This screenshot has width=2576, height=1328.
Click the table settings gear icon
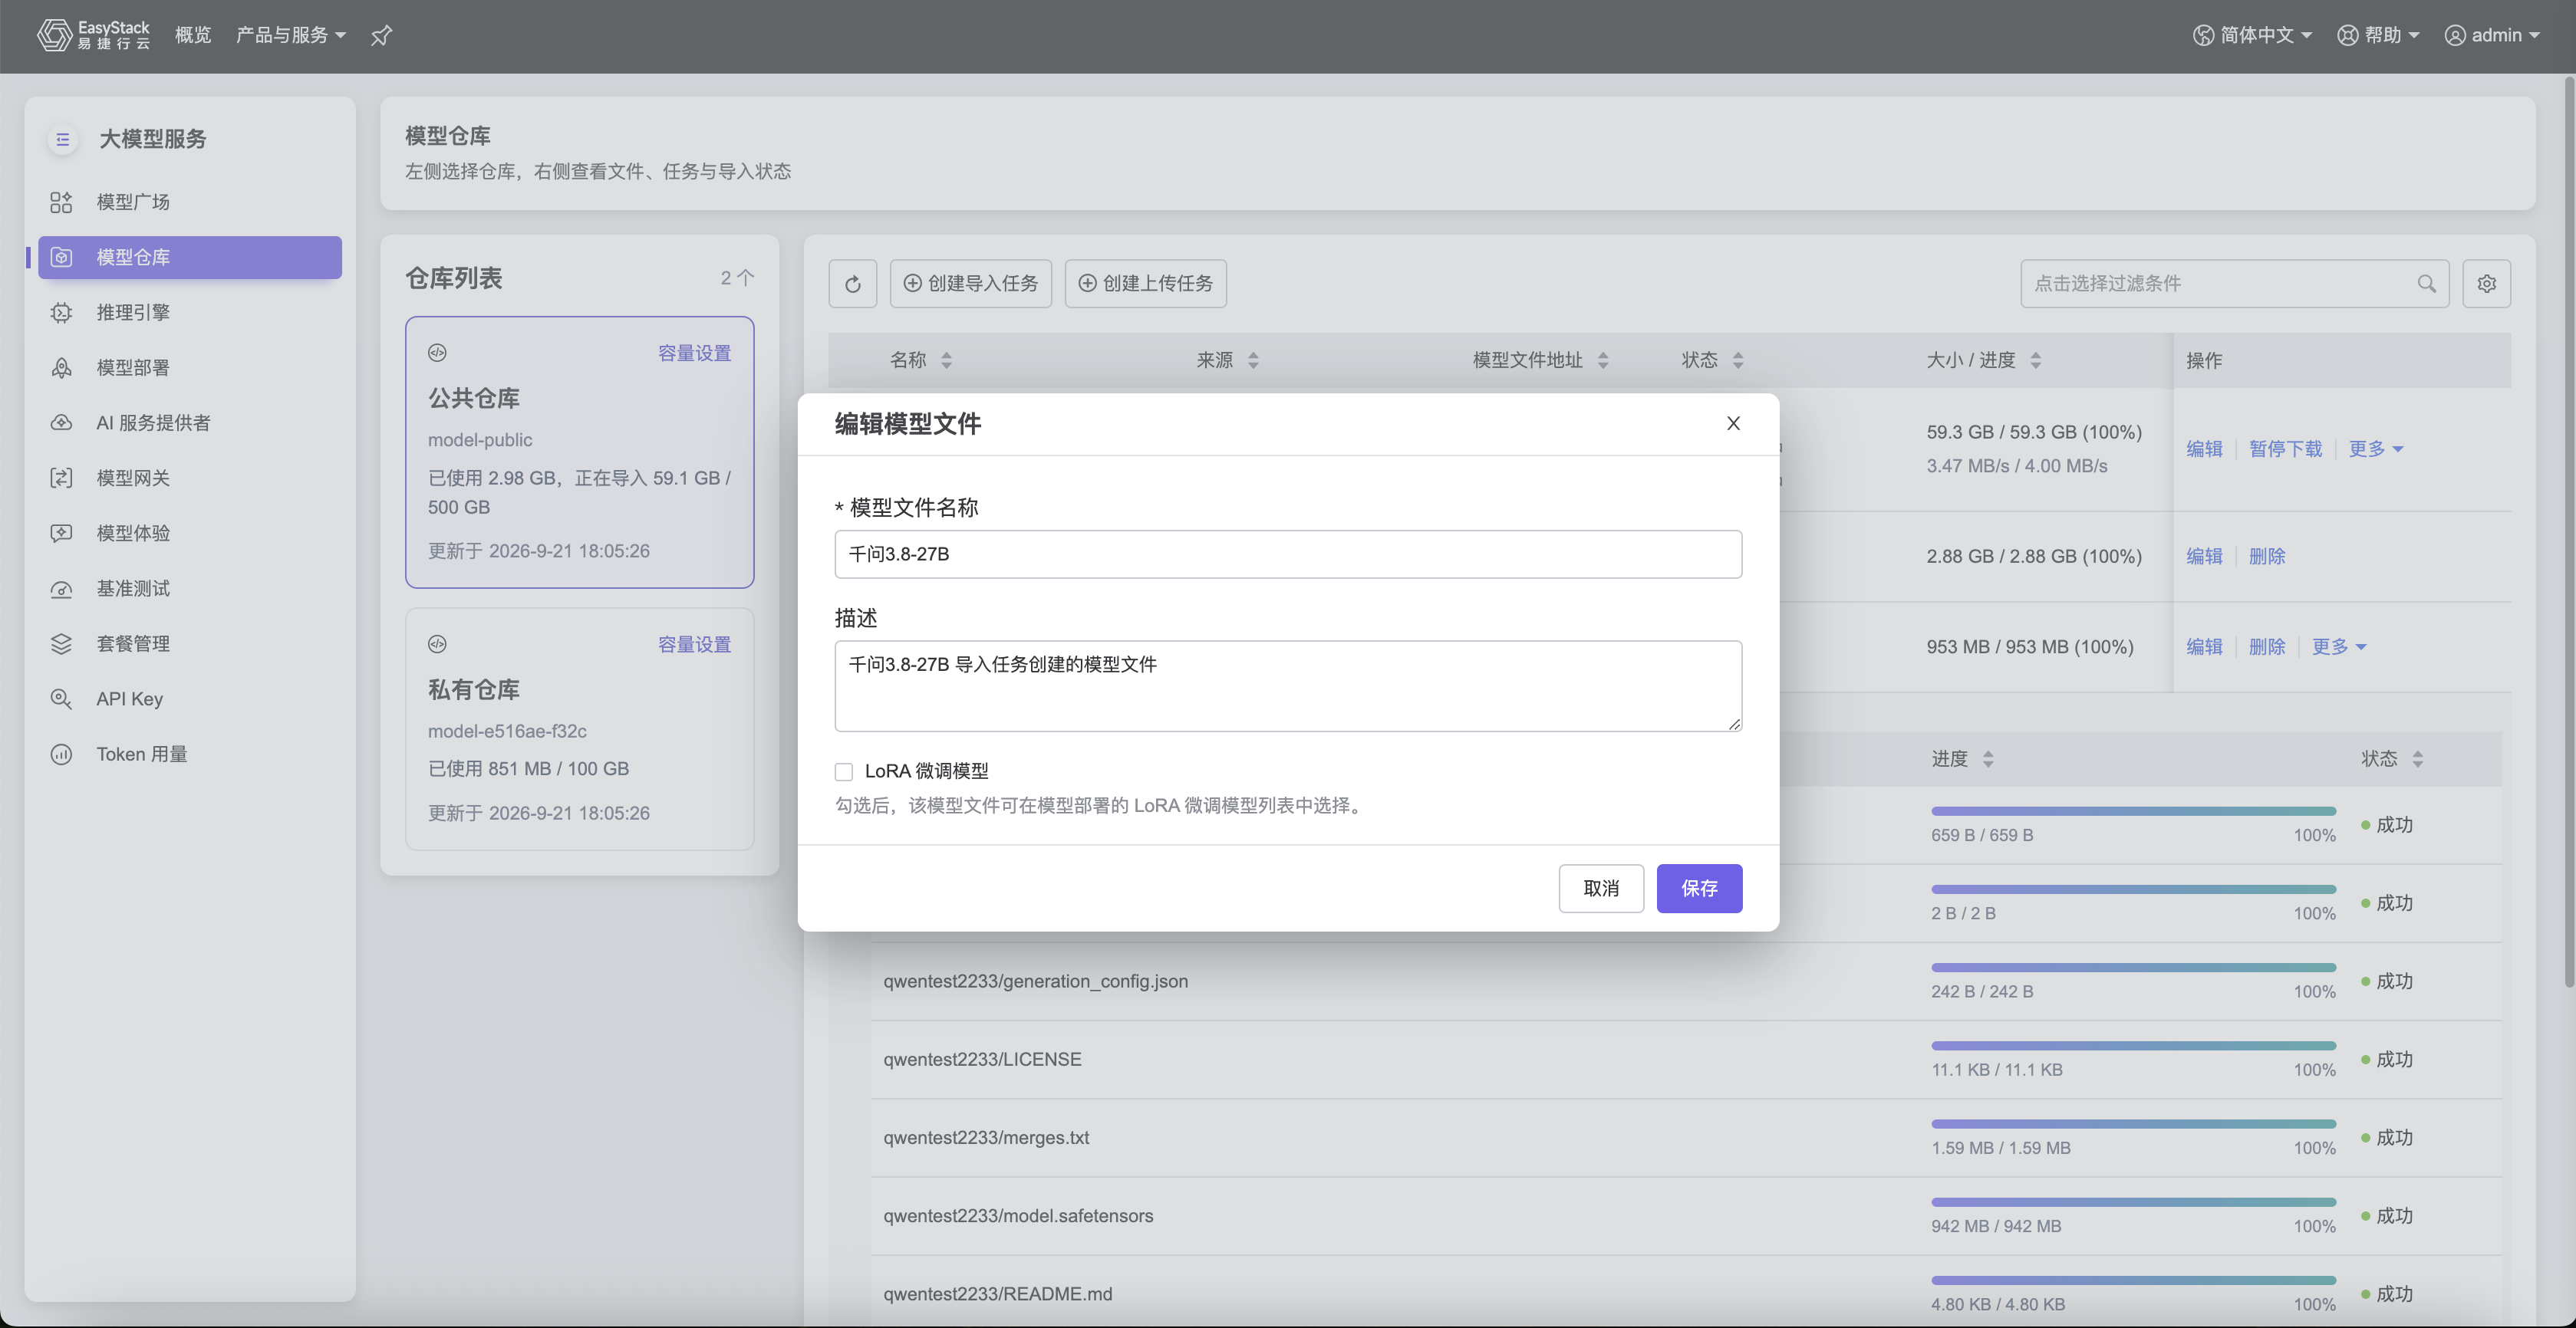[x=2486, y=284]
